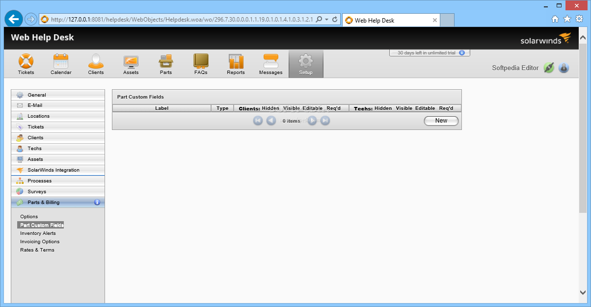Screen dimensions: 591x307
Task: Click the New button
Action: [441, 121]
